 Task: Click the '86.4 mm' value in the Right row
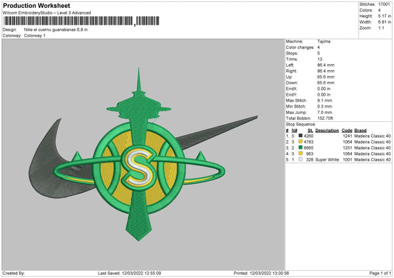click(x=326, y=71)
